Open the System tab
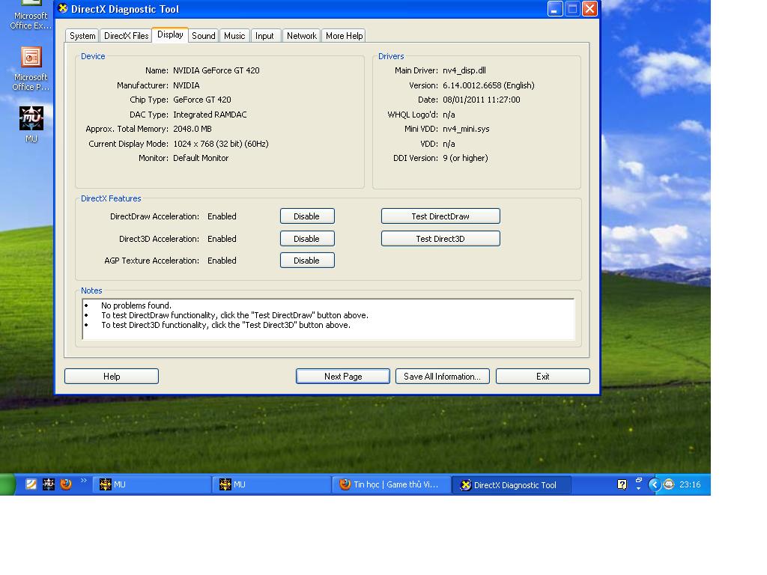The height and width of the screenshot is (575, 767). point(82,36)
